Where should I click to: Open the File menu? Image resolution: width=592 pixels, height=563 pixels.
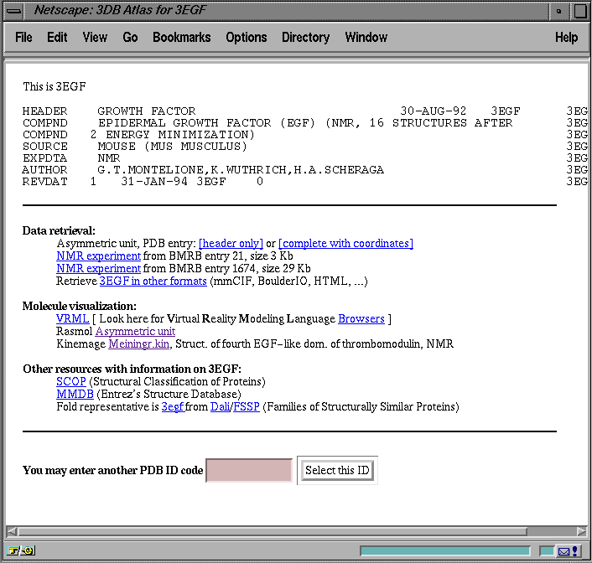[23, 37]
